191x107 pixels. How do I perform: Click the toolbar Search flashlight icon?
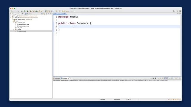[x=42, y=11]
